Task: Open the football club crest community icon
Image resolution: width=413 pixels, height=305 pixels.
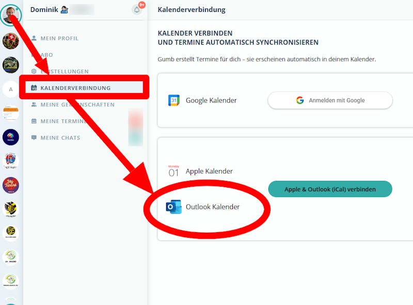Action: [11, 161]
